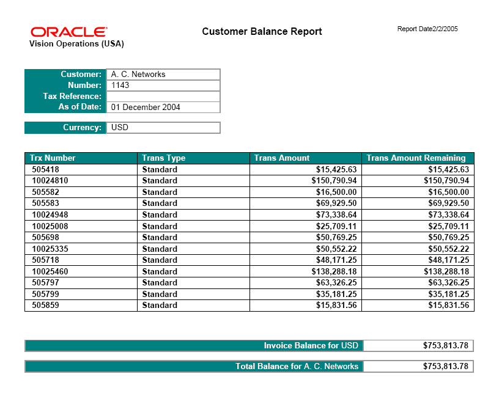This screenshot has height=396, width=499.
Task: Click Trans Amount $50,769.25 in row 505698
Action: click(336, 237)
